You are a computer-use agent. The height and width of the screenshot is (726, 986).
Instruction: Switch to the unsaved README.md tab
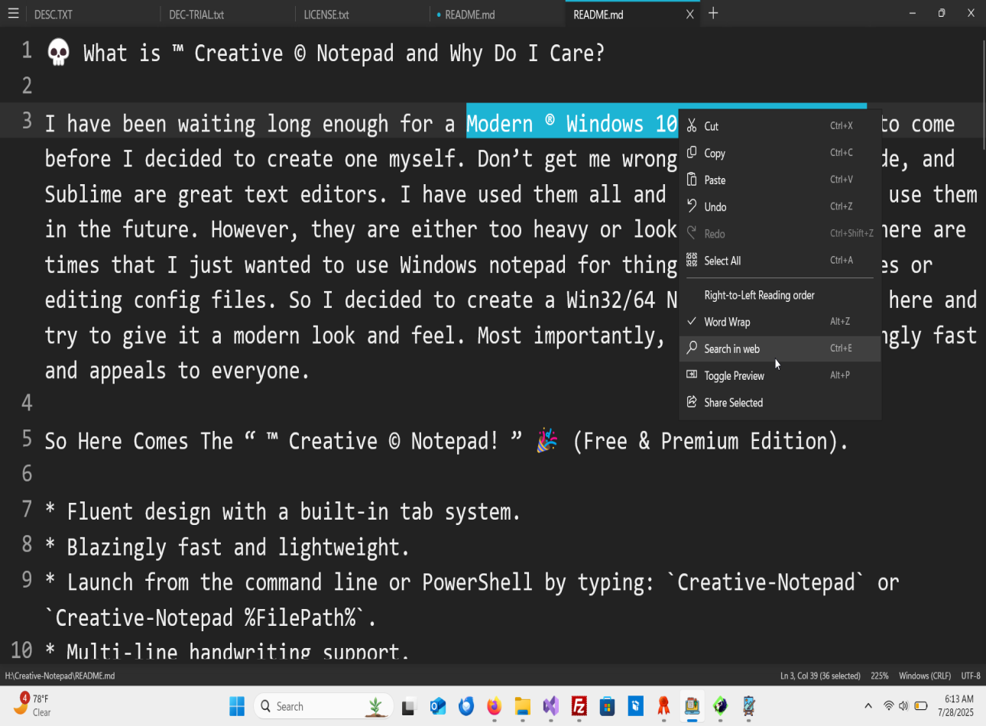[497, 14]
